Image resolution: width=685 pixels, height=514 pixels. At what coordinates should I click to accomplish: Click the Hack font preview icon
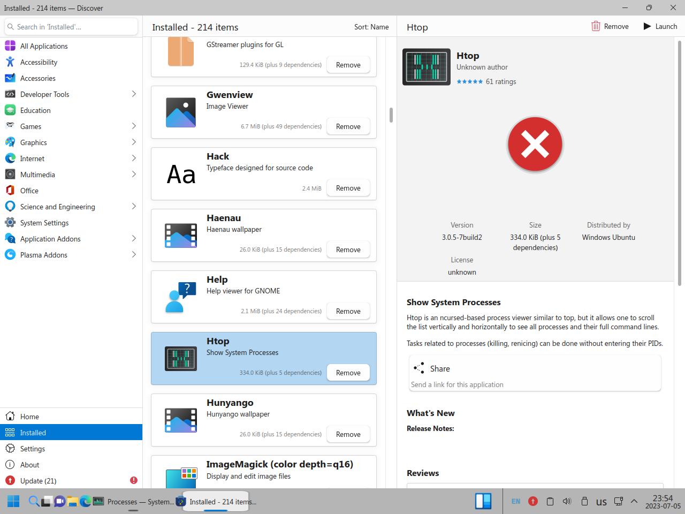(x=181, y=174)
